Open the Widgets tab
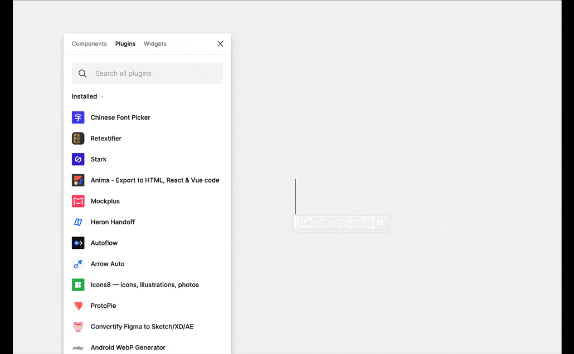The image size is (574, 354). click(x=155, y=43)
